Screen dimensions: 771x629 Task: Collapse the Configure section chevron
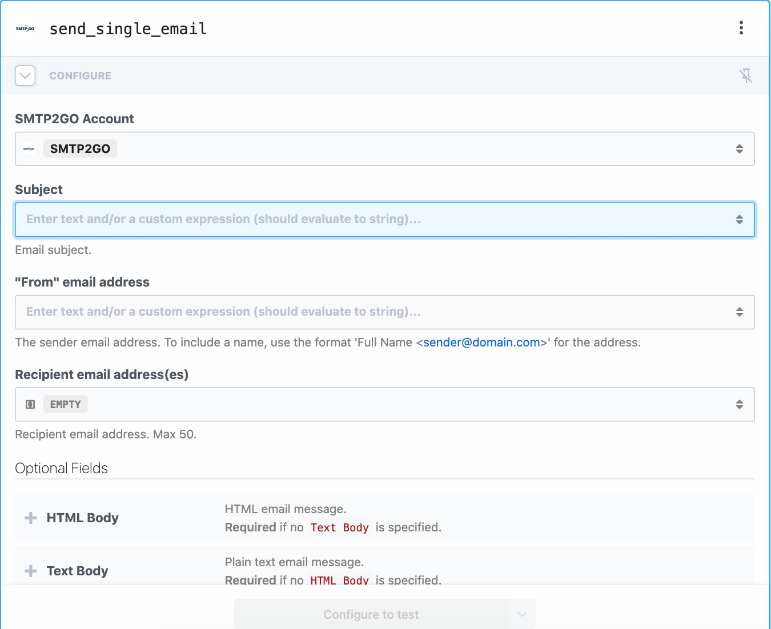[x=25, y=75]
